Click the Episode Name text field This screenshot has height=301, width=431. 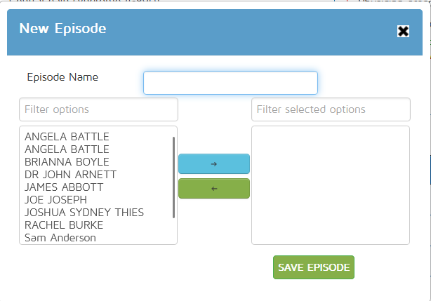pos(230,83)
